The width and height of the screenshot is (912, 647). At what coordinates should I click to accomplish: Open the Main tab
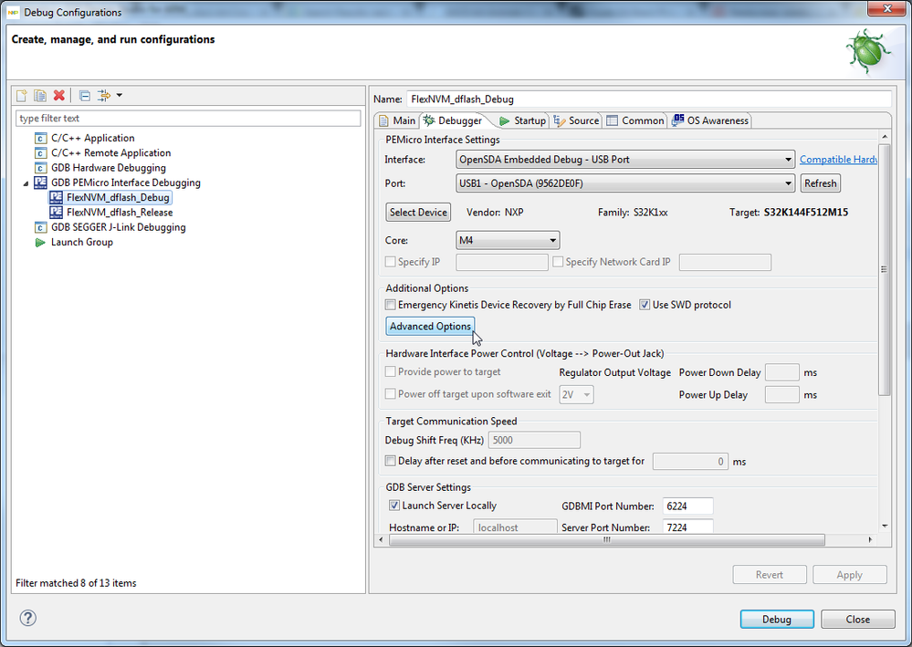(x=397, y=120)
